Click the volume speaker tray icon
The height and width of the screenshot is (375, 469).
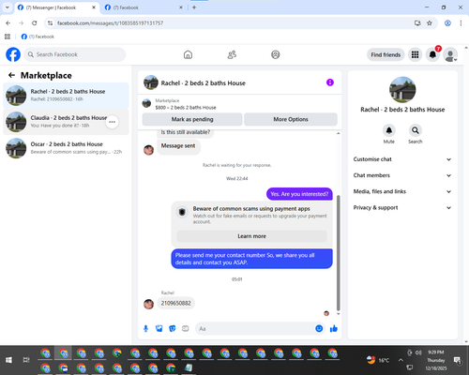pos(418,352)
